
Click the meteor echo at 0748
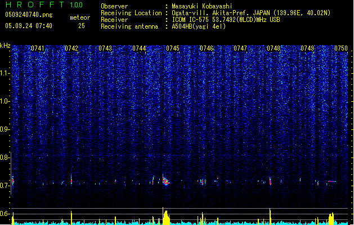270,181
